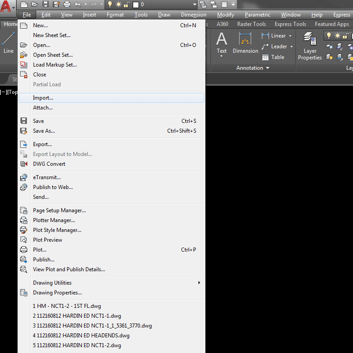This screenshot has height=353, width=353.
Task: Expand the Leader dropdown arrow
Action: click(x=291, y=46)
